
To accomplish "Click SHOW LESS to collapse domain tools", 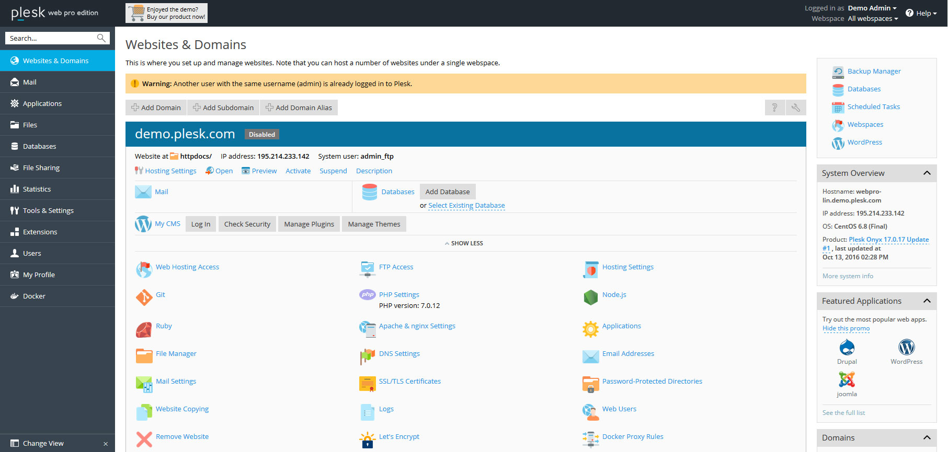I will tap(464, 243).
